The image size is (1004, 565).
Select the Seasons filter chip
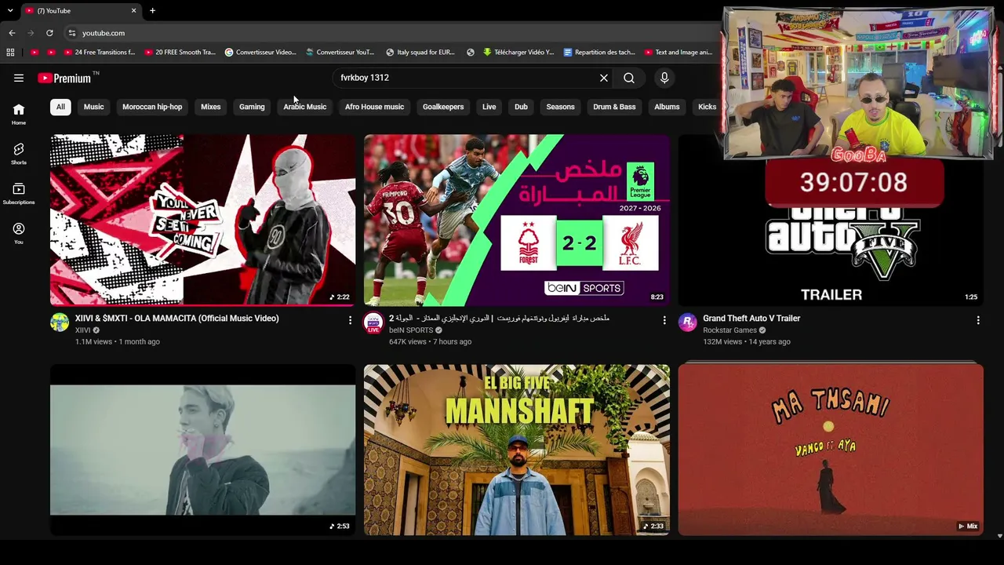pos(560,107)
